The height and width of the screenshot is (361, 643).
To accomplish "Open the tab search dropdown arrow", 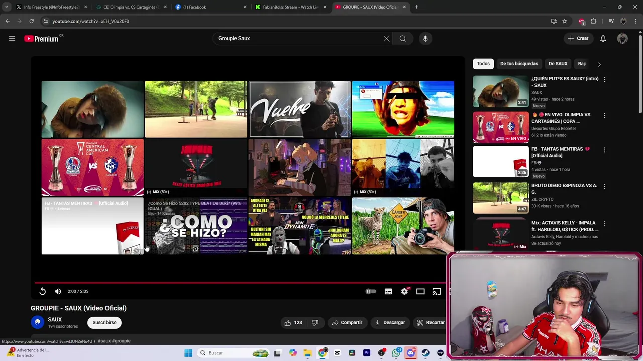I will pyautogui.click(x=6, y=7).
